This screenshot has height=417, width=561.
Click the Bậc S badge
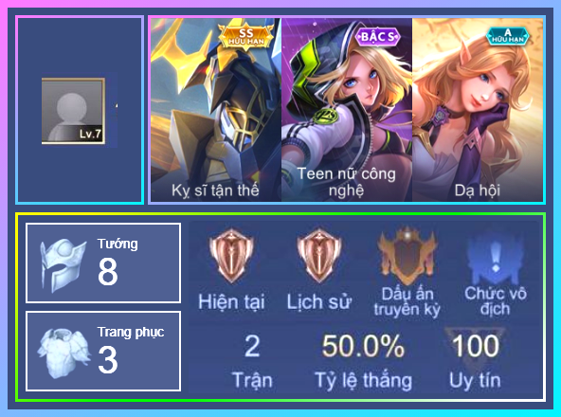(x=378, y=37)
